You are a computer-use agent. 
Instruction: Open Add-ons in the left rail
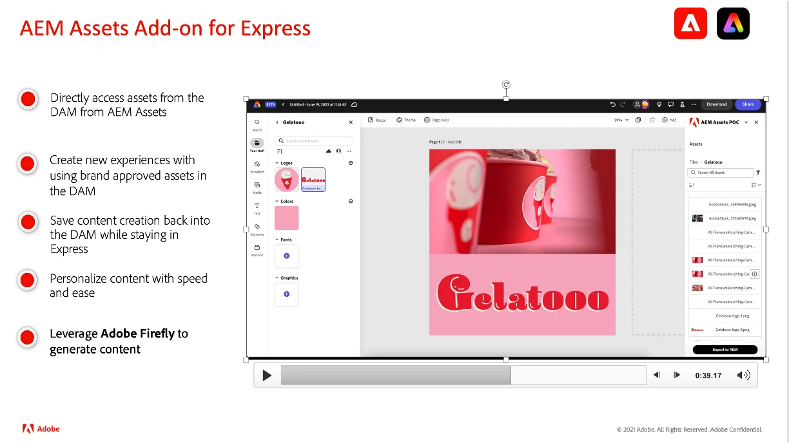click(257, 250)
